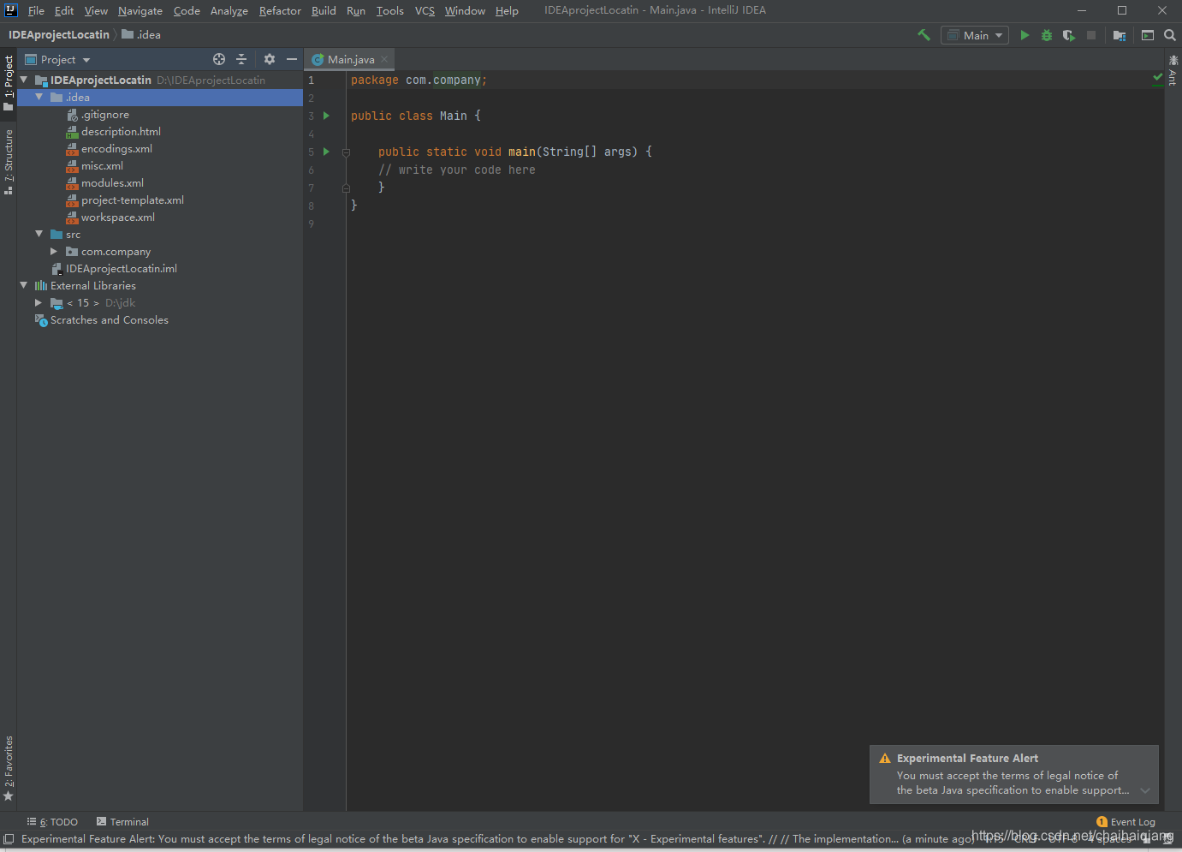Start debugging with the bug icon
Image resolution: width=1182 pixels, height=852 pixels.
click(x=1047, y=35)
